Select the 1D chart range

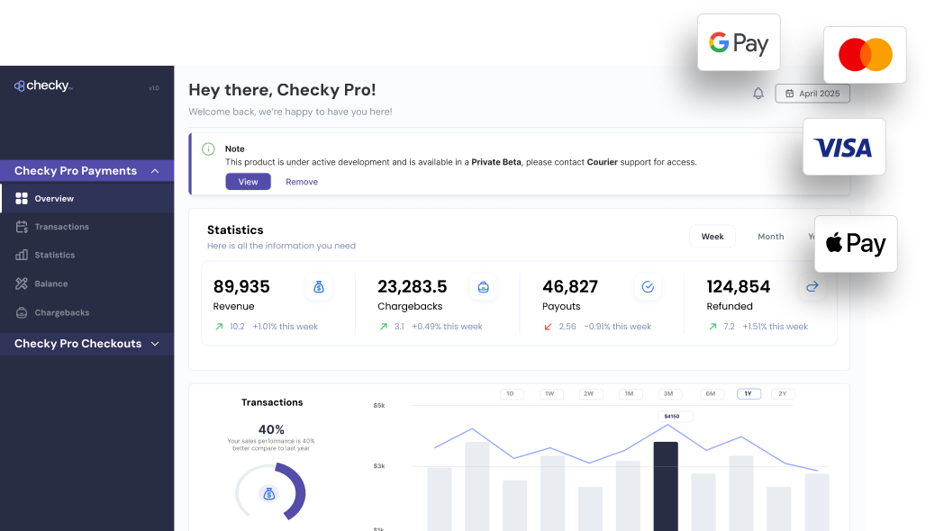tap(512, 394)
